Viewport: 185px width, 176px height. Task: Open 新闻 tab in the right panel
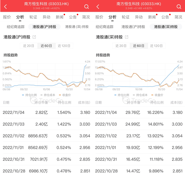pyautogui.click(x=152, y=17)
